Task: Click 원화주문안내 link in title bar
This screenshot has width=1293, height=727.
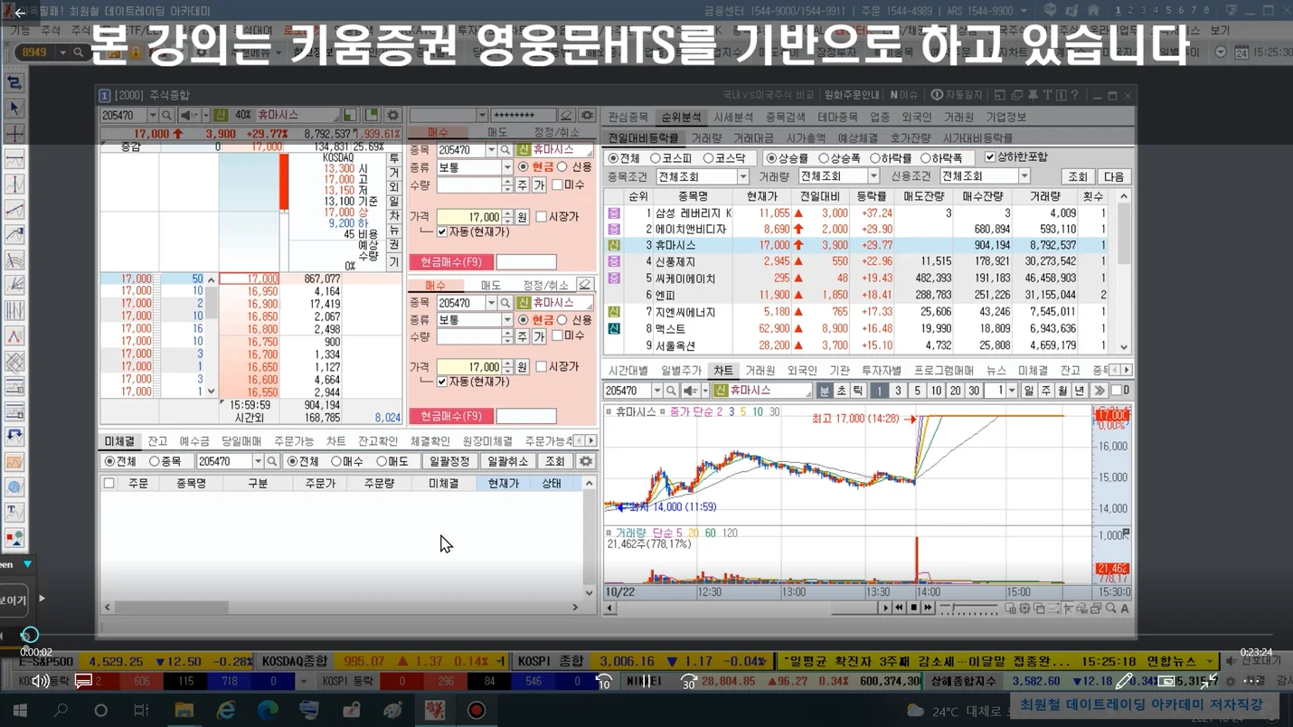Action: [852, 95]
